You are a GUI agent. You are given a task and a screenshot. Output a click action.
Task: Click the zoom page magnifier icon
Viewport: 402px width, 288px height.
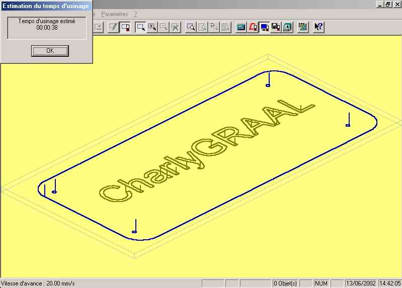click(x=202, y=27)
